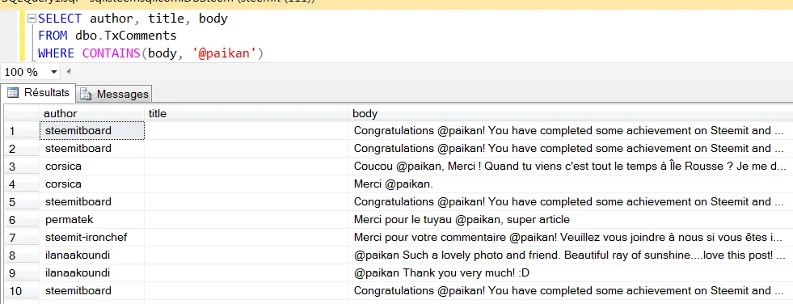
Task: Click empty title cell in row 6
Action: coord(247,220)
